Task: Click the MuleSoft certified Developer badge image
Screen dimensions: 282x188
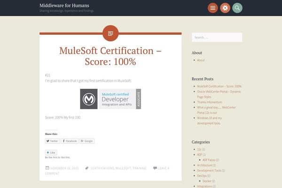Action: point(110,99)
